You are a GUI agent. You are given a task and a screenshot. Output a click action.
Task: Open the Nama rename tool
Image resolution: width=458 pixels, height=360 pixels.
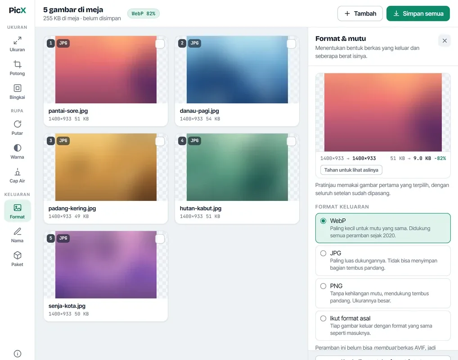pyautogui.click(x=17, y=235)
